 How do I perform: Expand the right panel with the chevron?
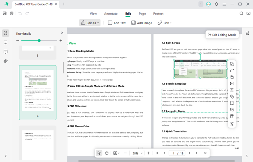click(x=247, y=156)
